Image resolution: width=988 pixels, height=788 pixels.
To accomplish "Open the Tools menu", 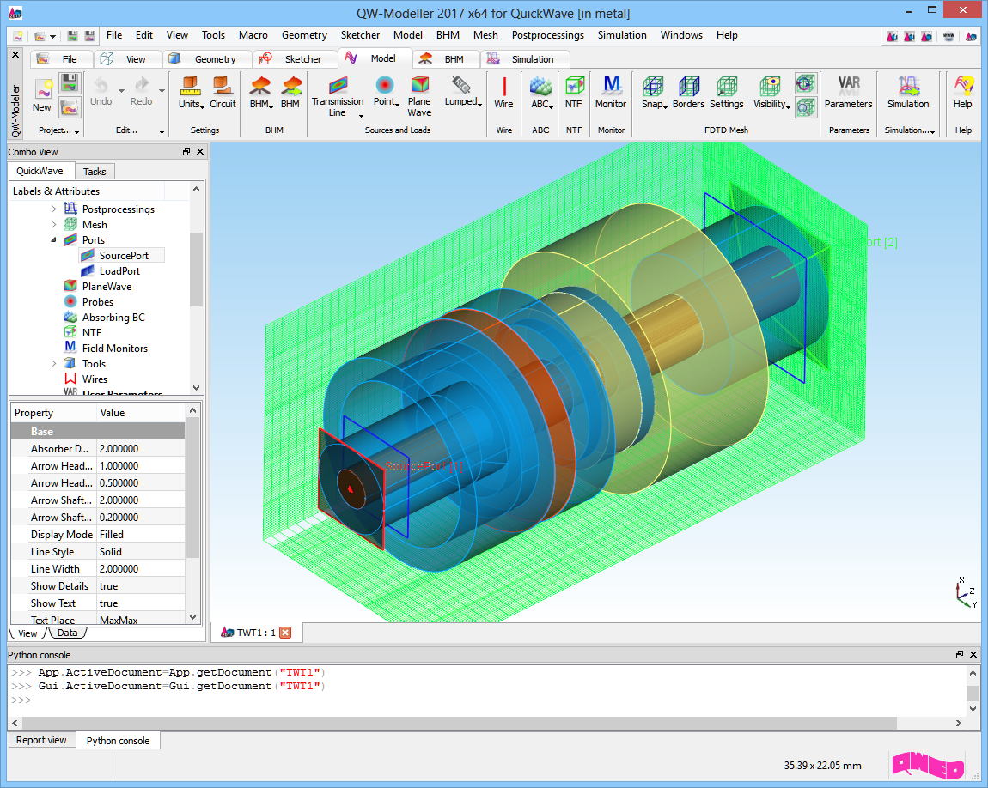I will (213, 35).
